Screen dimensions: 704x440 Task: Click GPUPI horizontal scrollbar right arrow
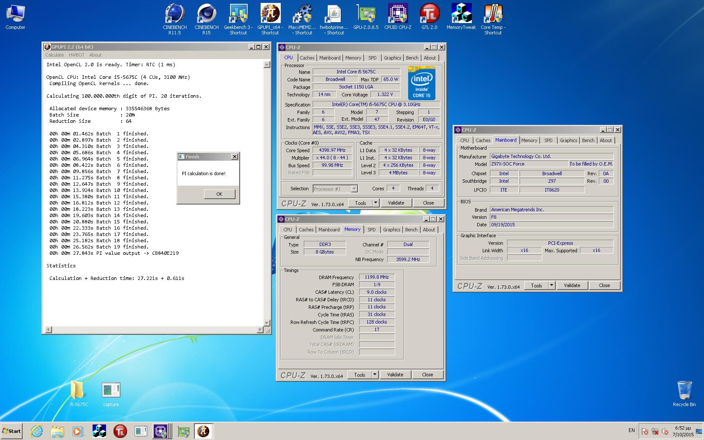coord(260,330)
